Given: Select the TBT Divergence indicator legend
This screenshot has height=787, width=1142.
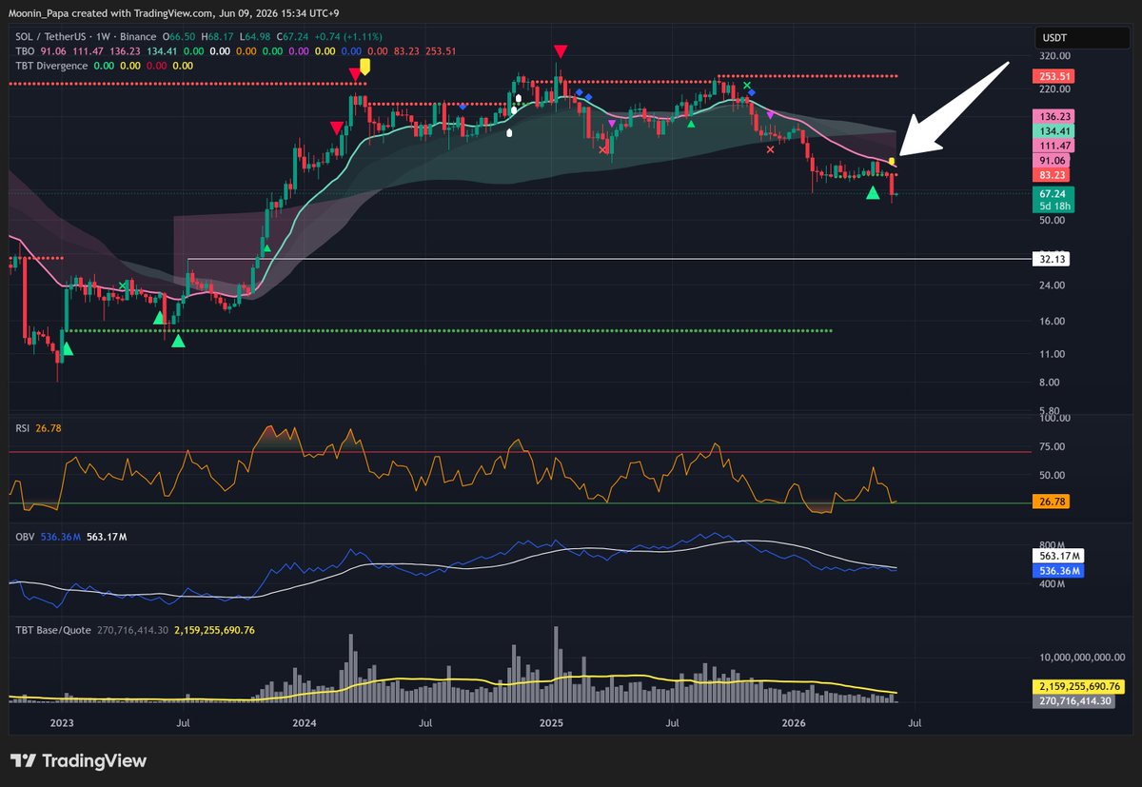Looking at the screenshot, I should point(50,66).
